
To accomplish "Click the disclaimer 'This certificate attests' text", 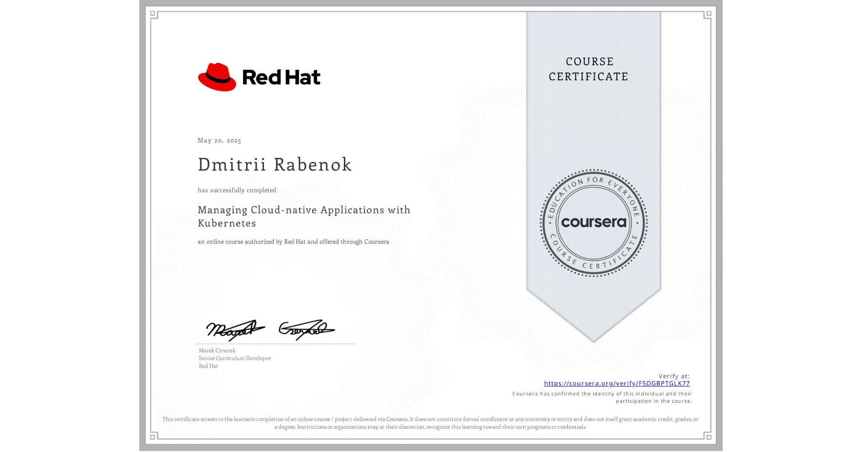I will coord(431,423).
